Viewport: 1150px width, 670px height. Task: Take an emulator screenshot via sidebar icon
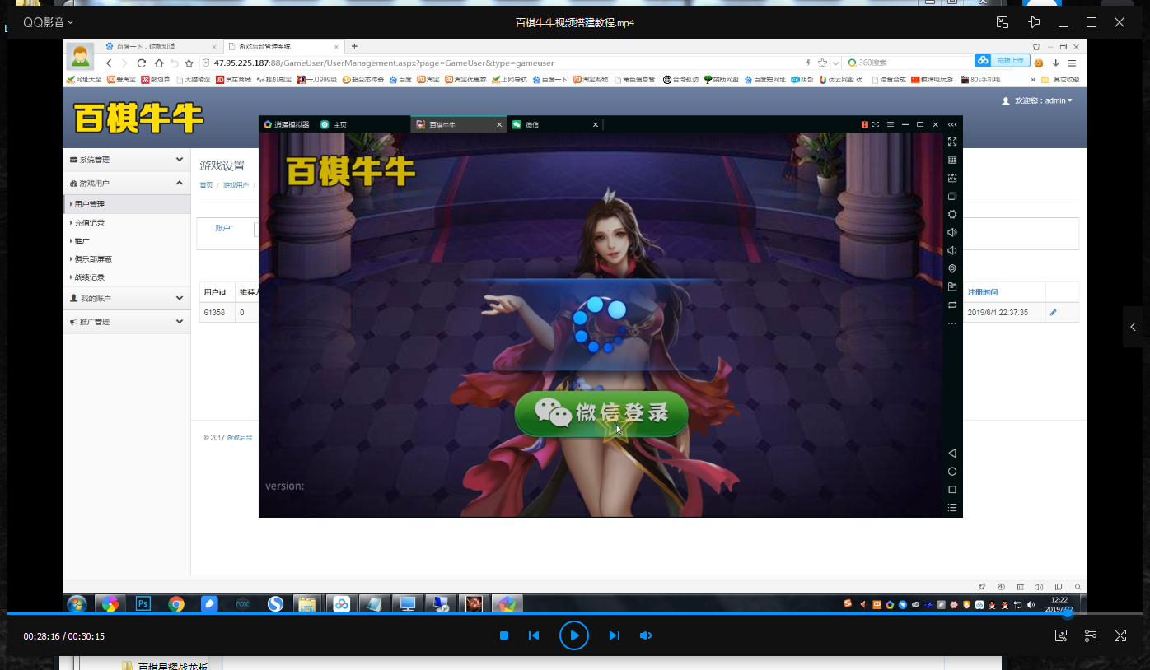[x=952, y=178]
